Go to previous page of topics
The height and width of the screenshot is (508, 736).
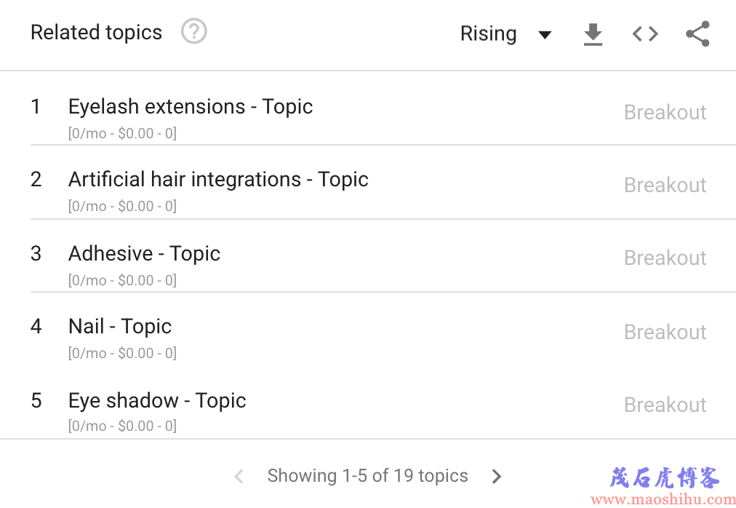239,476
